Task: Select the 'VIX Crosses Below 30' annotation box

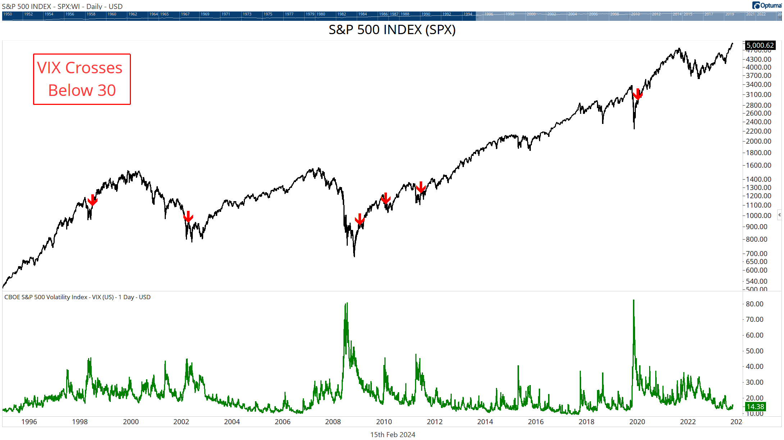Action: pos(82,79)
